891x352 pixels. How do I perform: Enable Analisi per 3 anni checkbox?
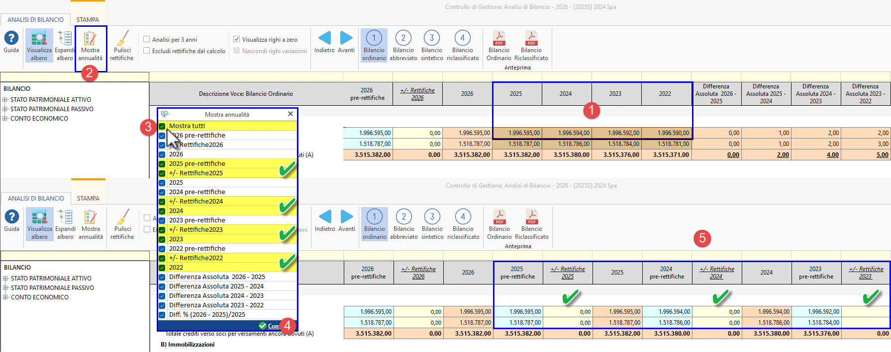pyautogui.click(x=147, y=39)
